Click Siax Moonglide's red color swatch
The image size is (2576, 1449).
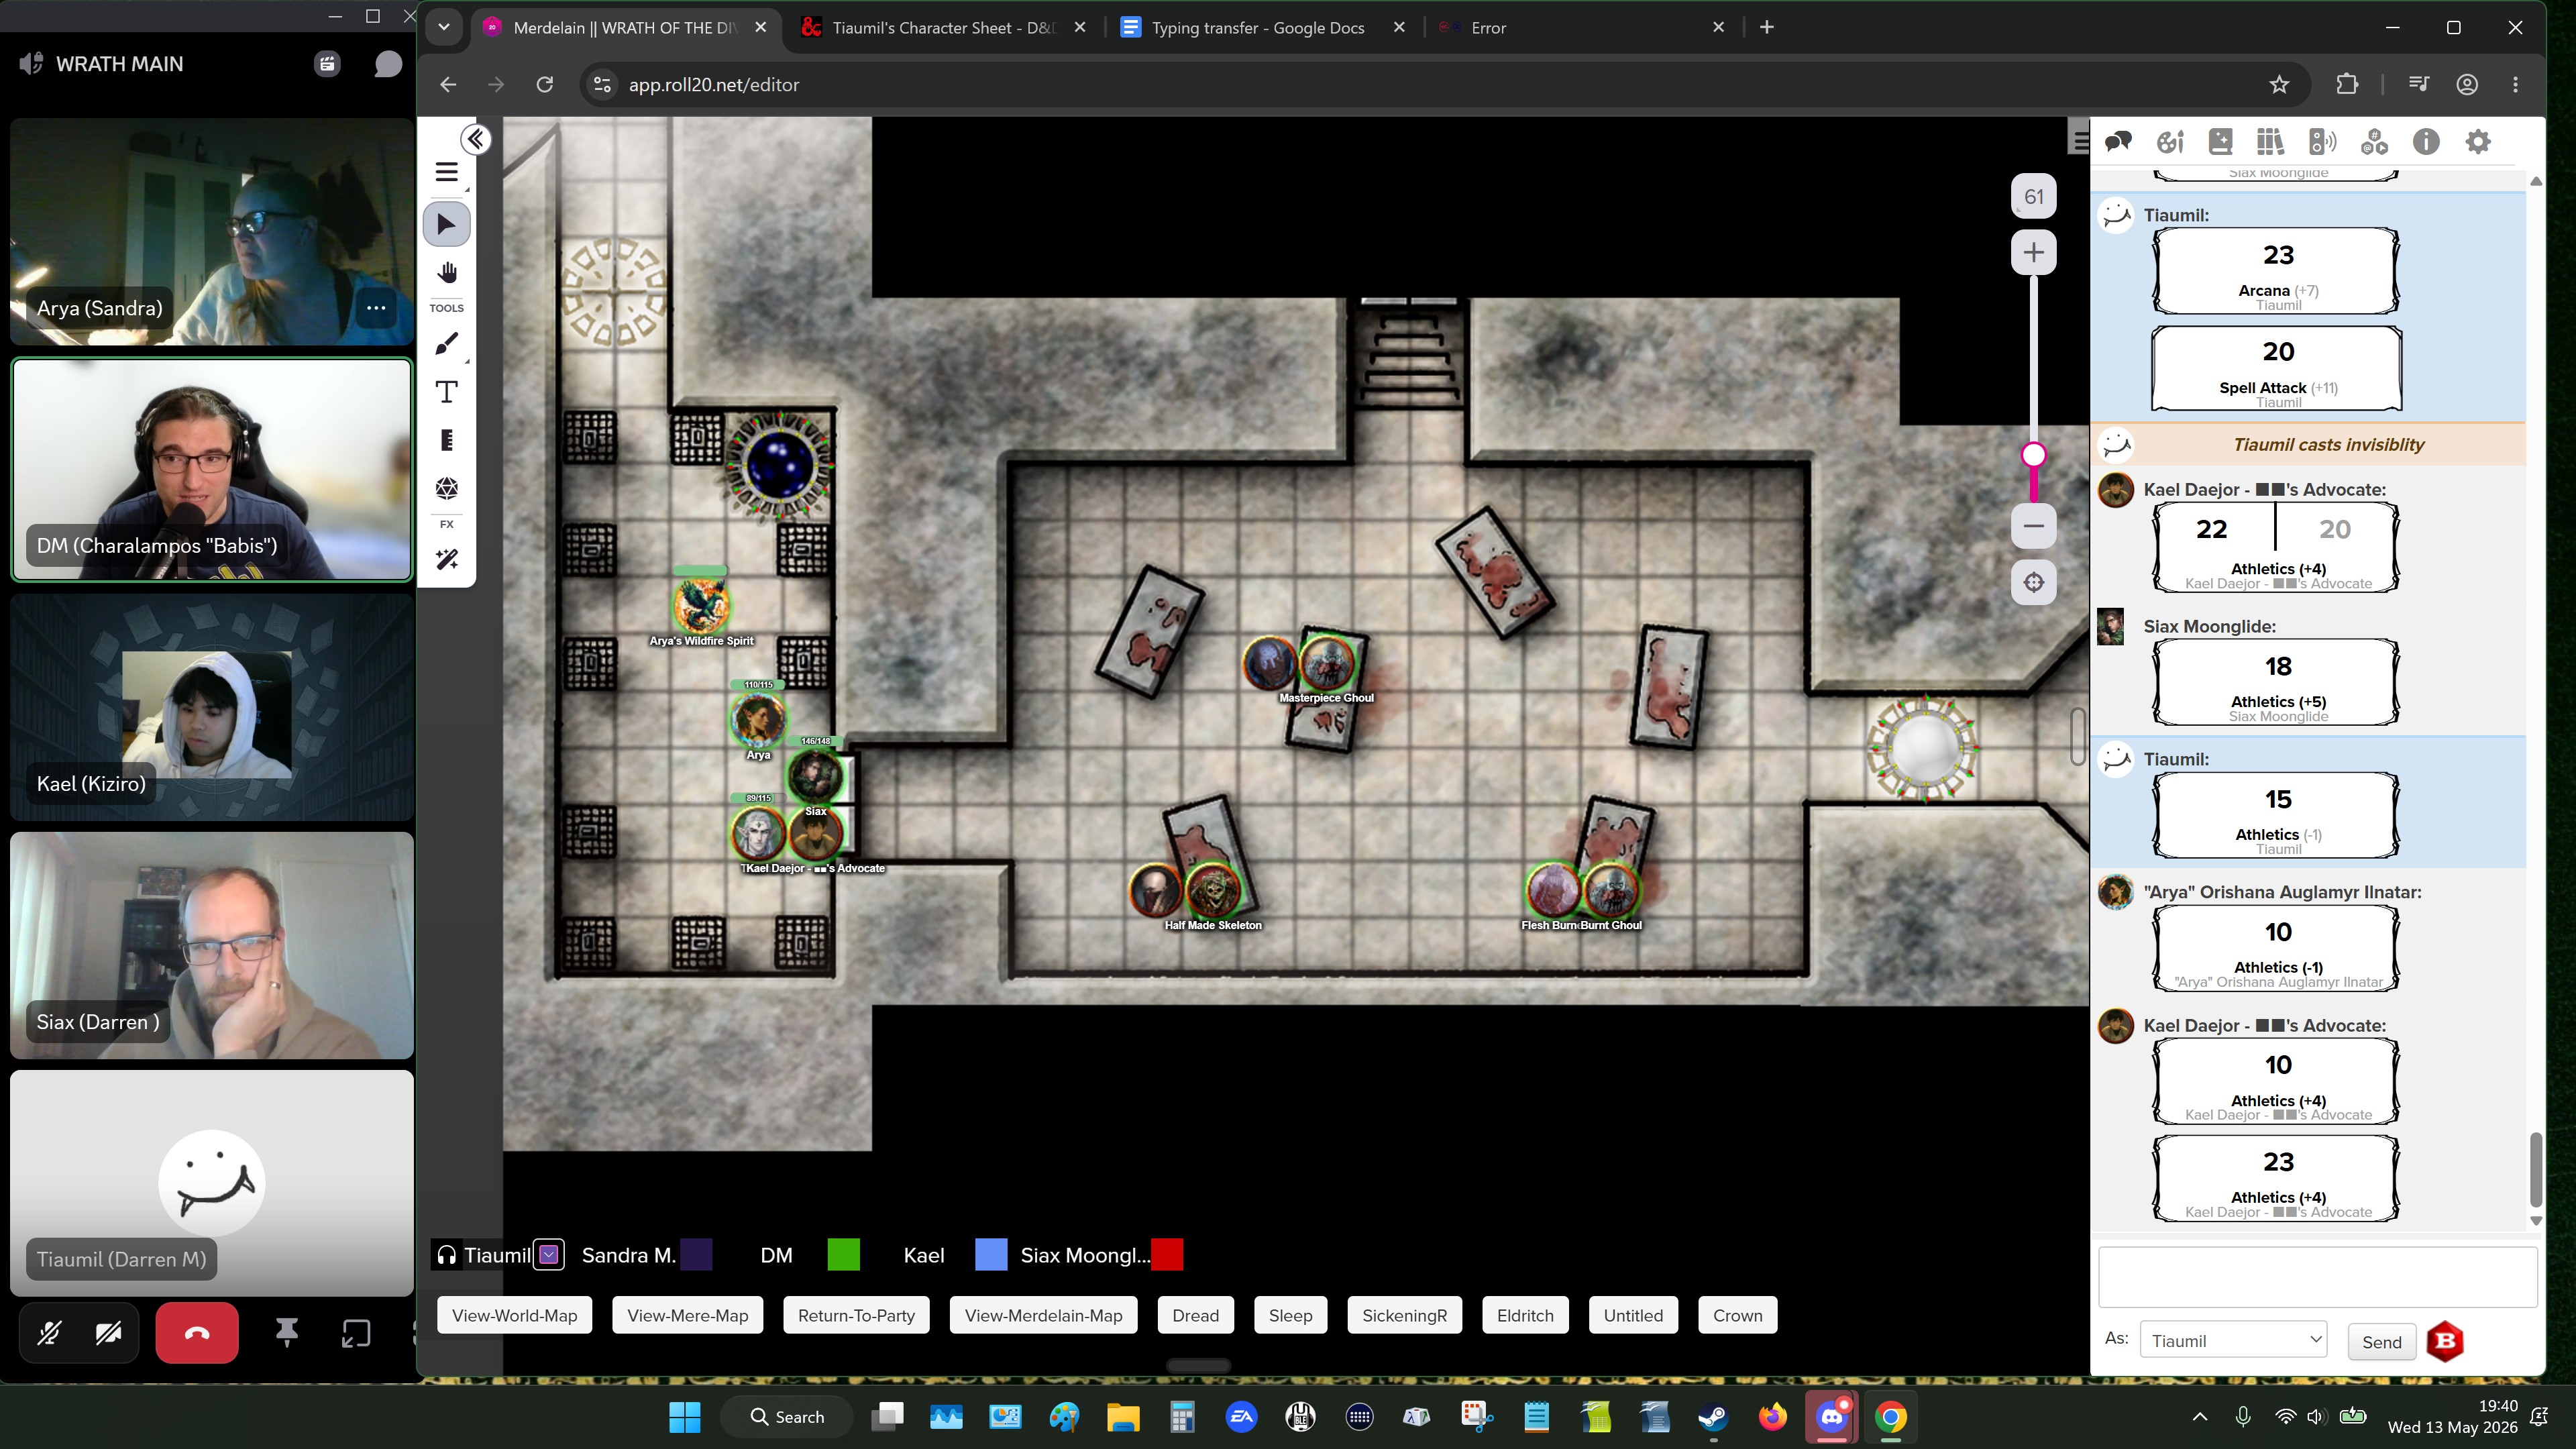point(1167,1254)
